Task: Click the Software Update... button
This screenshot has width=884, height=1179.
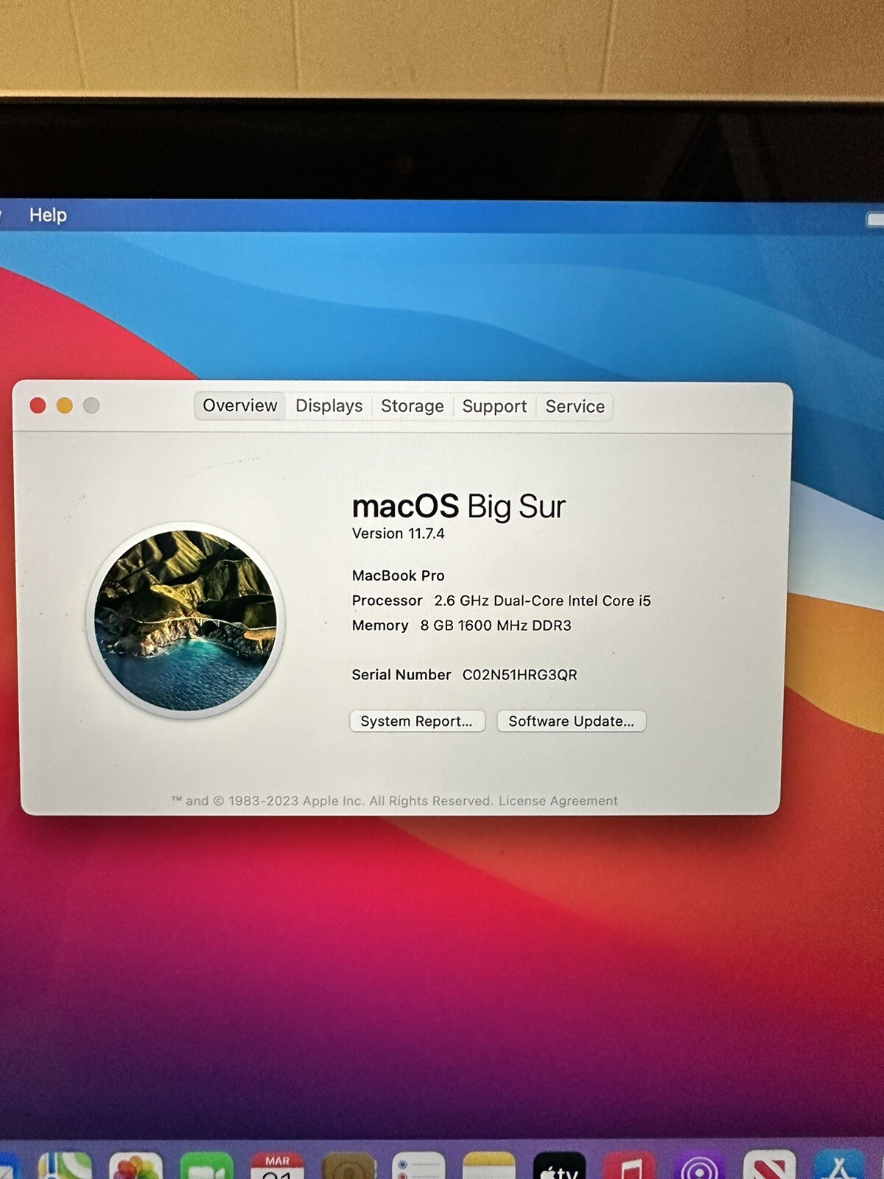Action: [572, 721]
